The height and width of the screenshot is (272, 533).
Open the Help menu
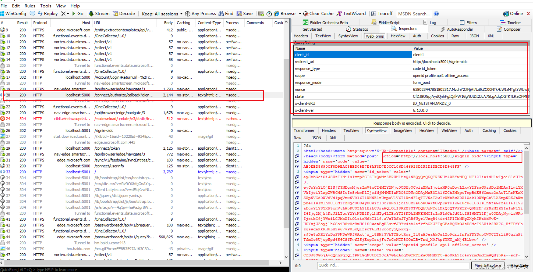coord(75,6)
